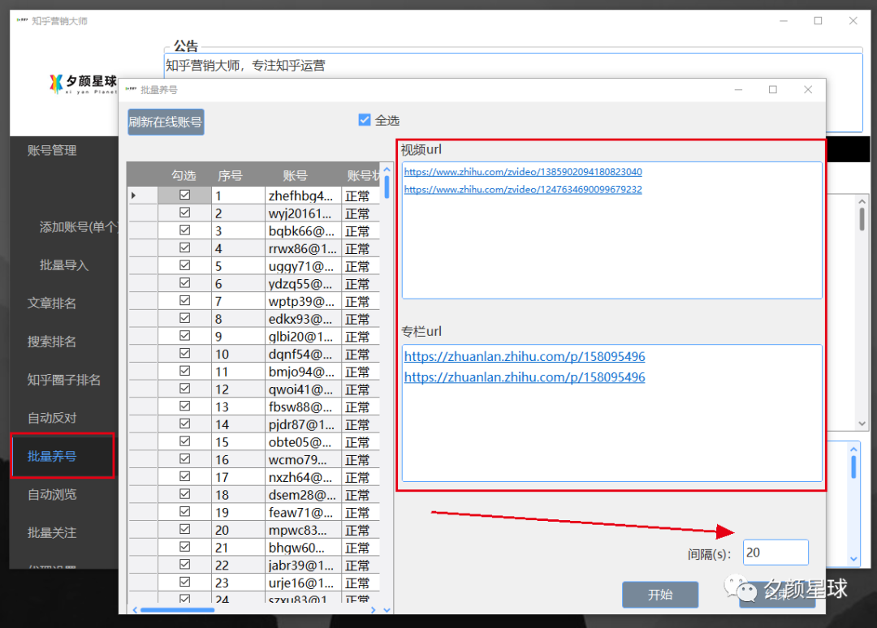
Task: Click main window log scrollbar up arrow
Action: click(x=862, y=202)
